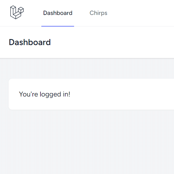Activate the Dashboard link beside the logo
Viewport: 174px width, 174px height.
point(58,13)
